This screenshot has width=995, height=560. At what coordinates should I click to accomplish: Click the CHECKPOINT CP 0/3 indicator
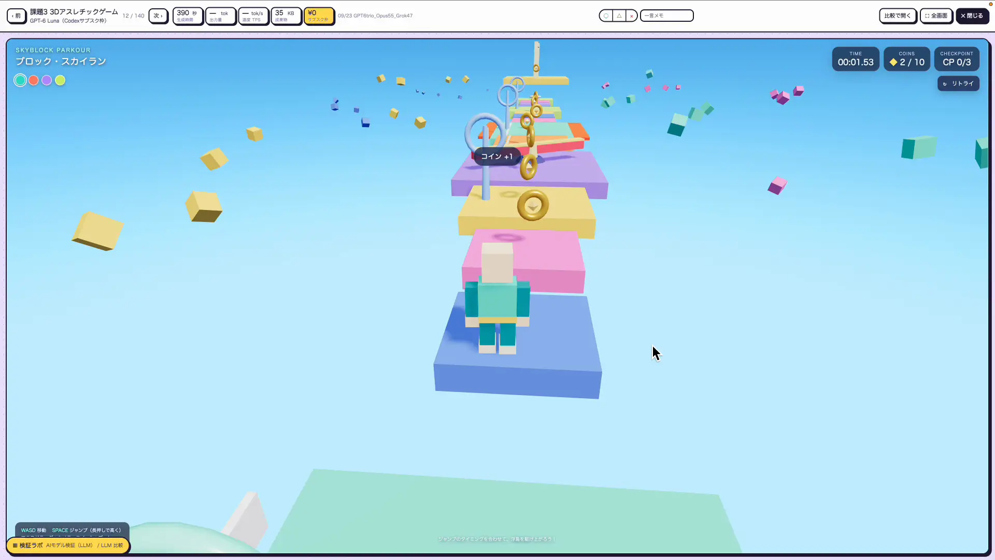pos(957,59)
